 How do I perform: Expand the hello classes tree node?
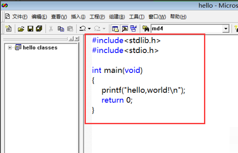pyautogui.click(x=10, y=47)
